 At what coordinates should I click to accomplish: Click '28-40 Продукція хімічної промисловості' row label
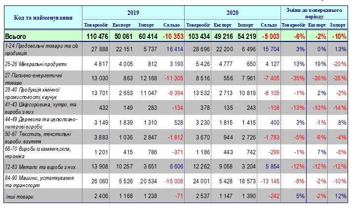click(34, 92)
